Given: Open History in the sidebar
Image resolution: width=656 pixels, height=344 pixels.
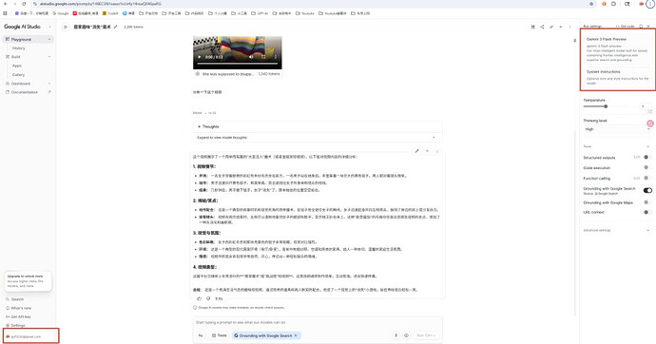Looking at the screenshot, I should coord(18,48).
